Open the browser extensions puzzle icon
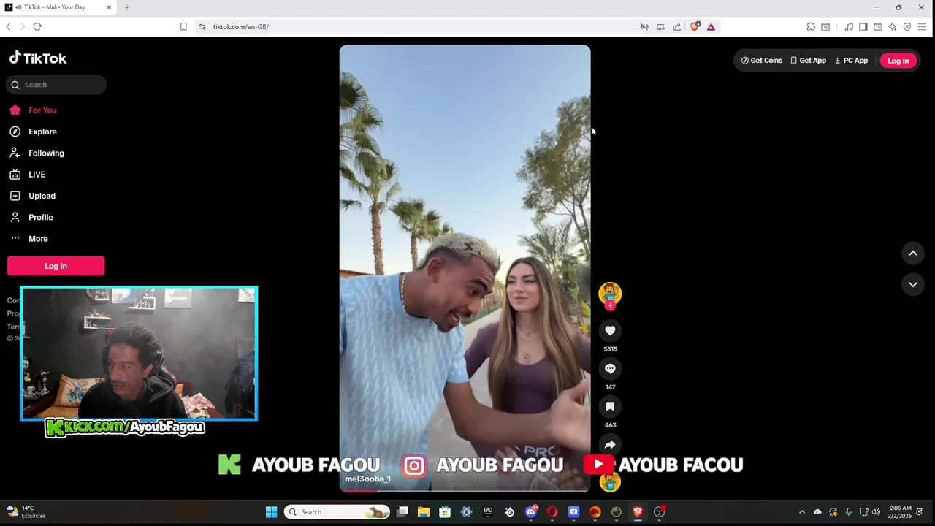 (x=811, y=27)
